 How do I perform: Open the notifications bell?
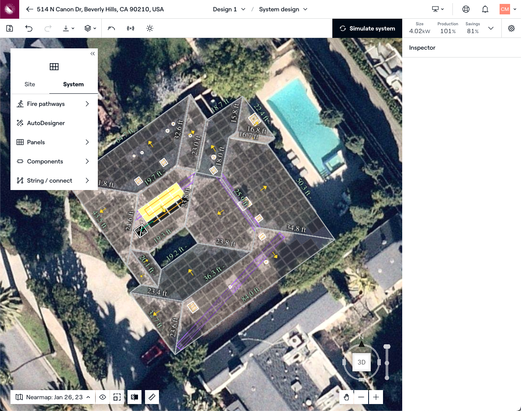point(485,9)
